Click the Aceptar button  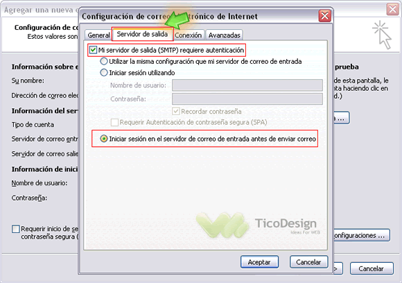coord(259,262)
